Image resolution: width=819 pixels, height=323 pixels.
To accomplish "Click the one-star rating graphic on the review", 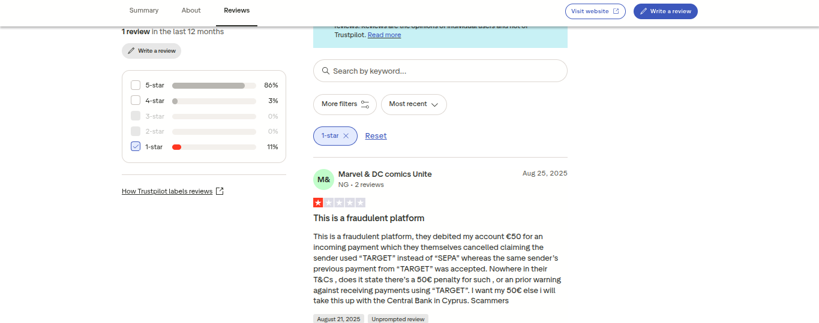I will (339, 203).
